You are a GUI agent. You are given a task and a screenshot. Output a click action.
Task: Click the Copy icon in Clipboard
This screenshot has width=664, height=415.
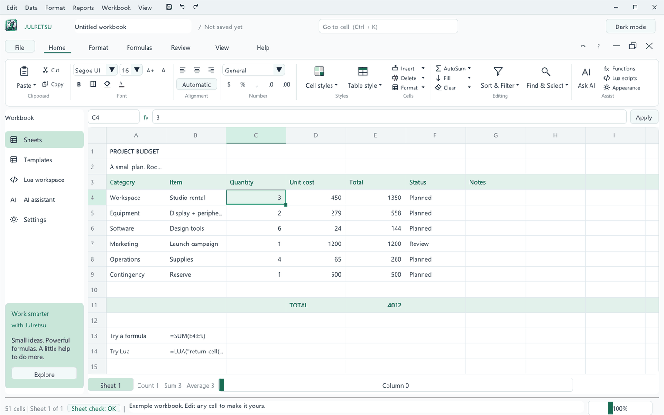point(46,84)
